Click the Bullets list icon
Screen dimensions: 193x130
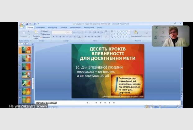[86, 32]
